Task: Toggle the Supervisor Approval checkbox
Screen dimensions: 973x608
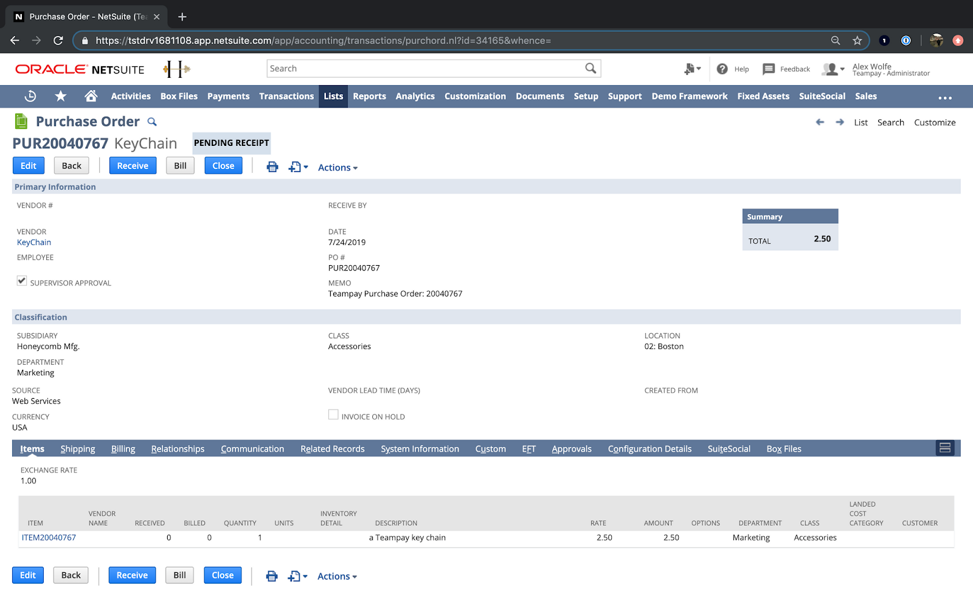Action: pos(22,280)
